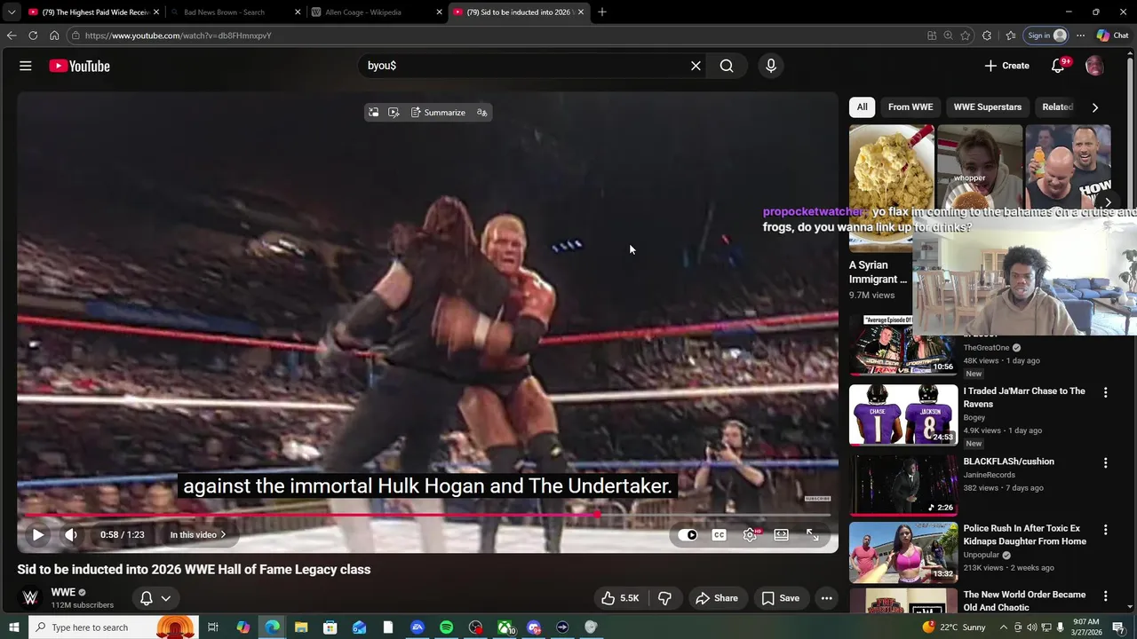Go back in the browser
Viewport: 1137px width, 639px height.
pos(12,35)
